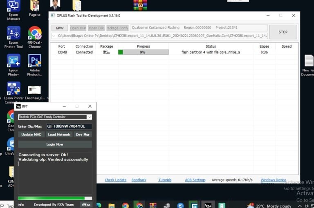Click the 0:36 elapsed time cell

click(264, 52)
